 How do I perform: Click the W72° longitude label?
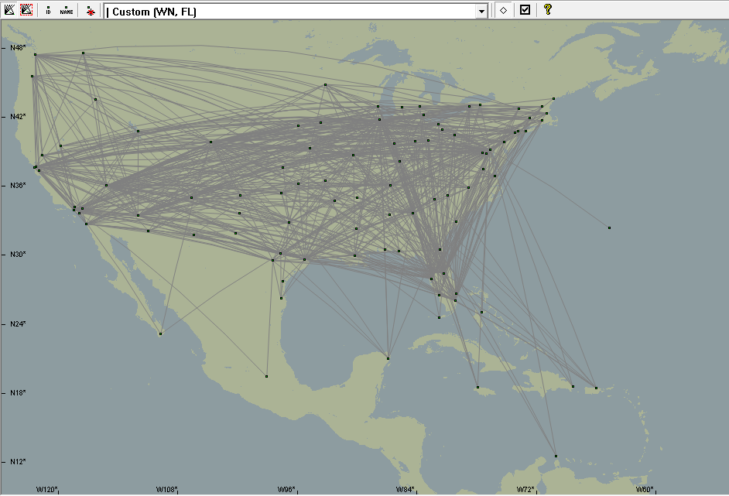click(x=525, y=490)
